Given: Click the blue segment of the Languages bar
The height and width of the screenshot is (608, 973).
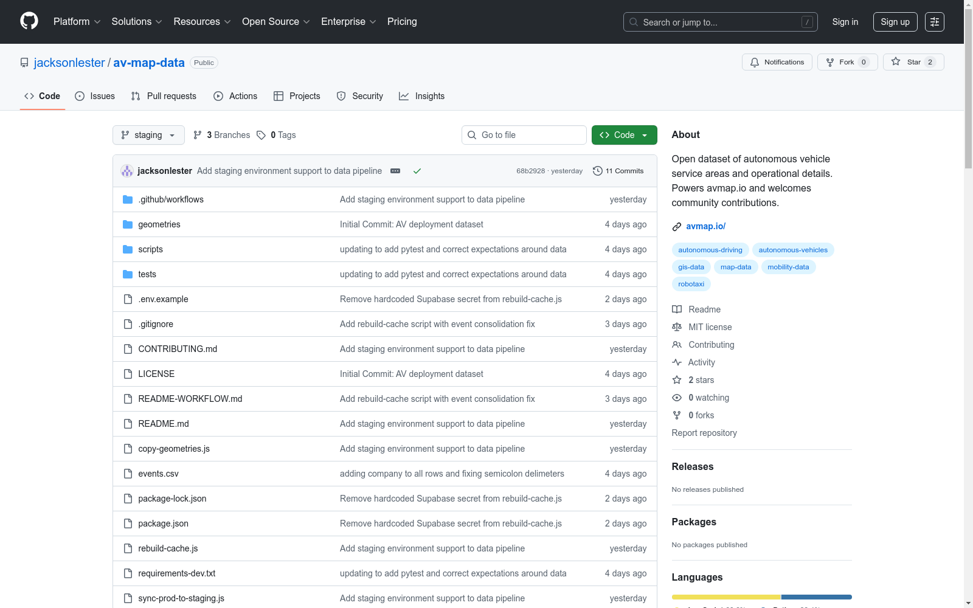Looking at the screenshot, I should tap(817, 597).
